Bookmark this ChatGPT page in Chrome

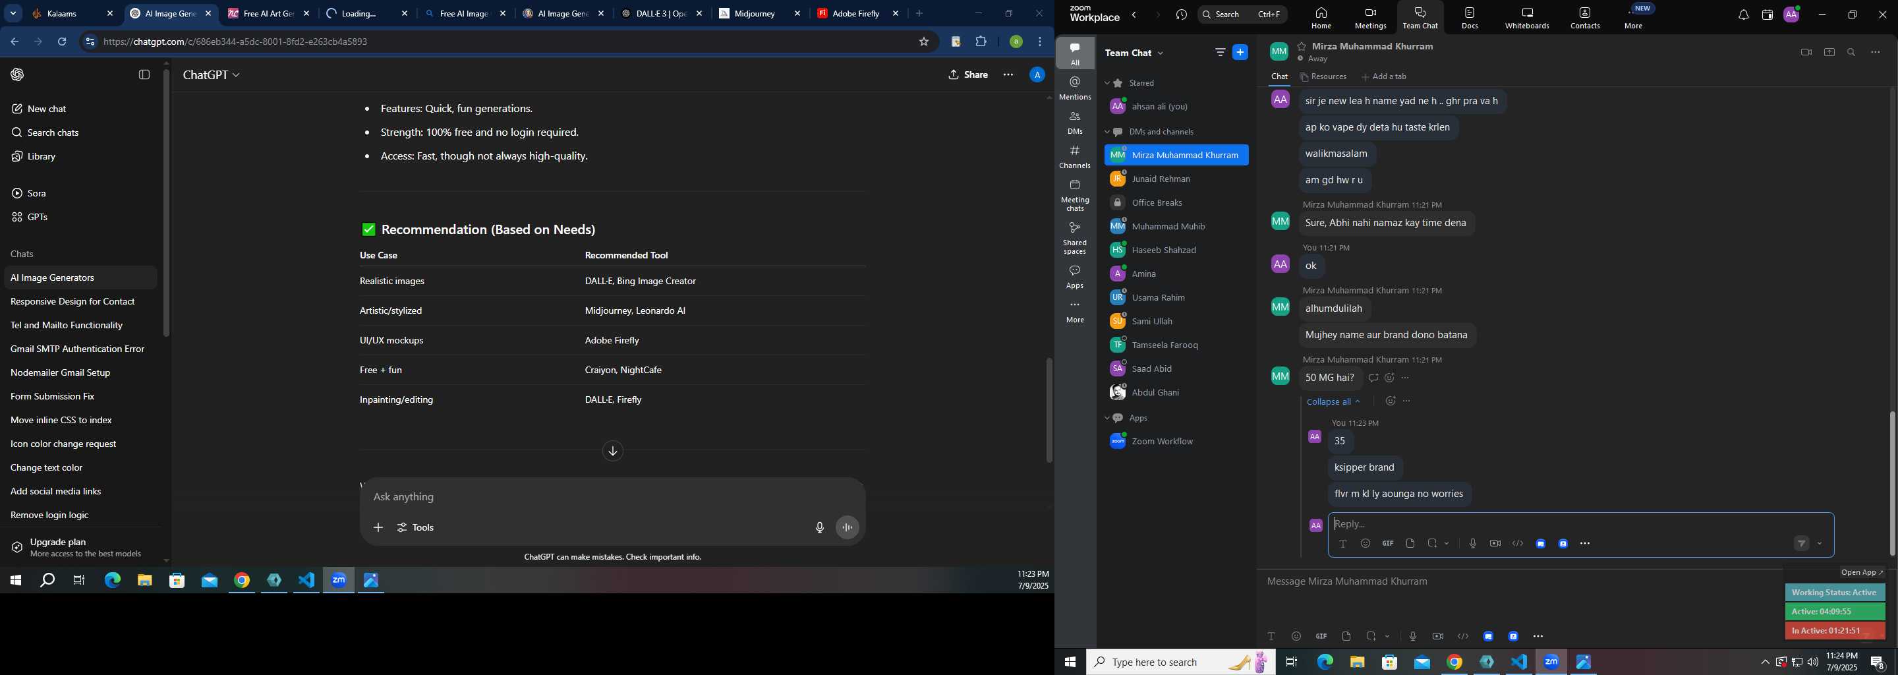click(x=924, y=42)
